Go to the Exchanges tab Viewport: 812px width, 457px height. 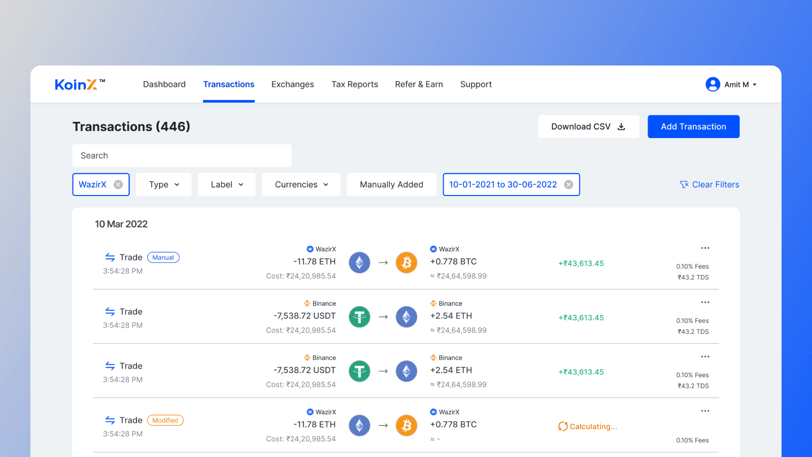point(292,84)
